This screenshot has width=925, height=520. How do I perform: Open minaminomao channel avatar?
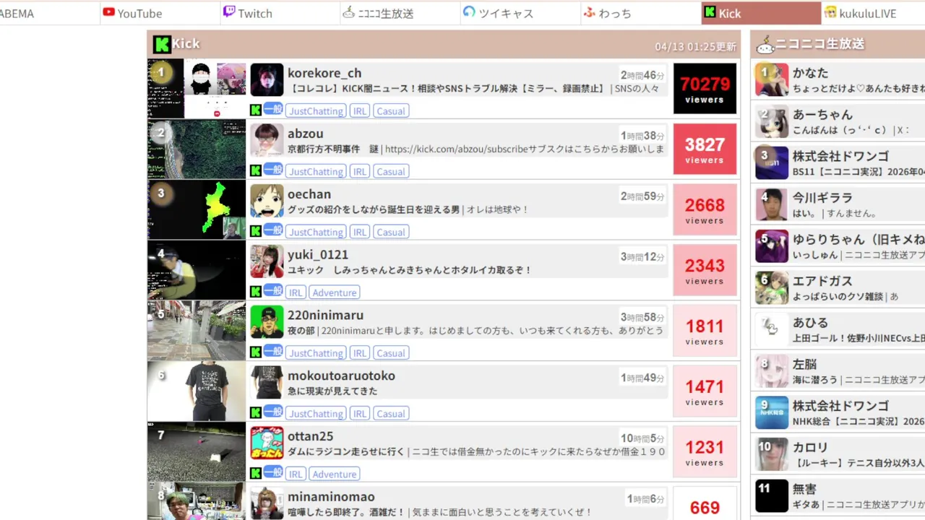click(267, 503)
